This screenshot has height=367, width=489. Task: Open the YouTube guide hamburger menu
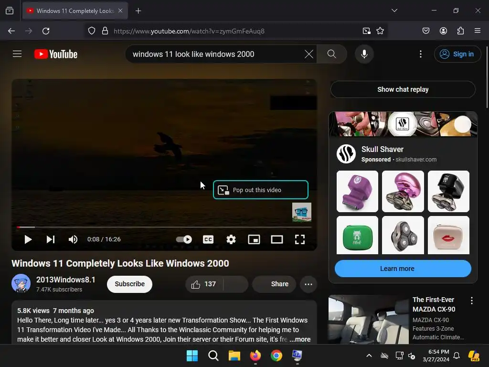pos(17,54)
